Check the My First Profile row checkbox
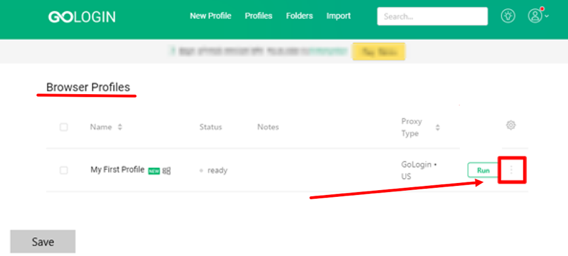Viewport: 568px width, 256px height. (x=64, y=170)
